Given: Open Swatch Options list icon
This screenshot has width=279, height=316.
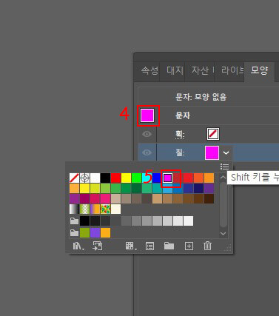Looking at the screenshot, I should tap(149, 246).
